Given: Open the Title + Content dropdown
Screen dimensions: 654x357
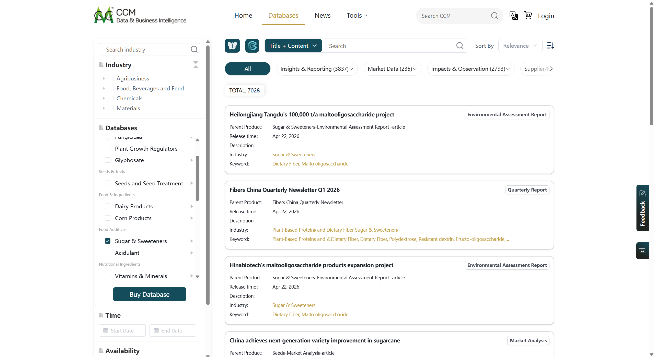Looking at the screenshot, I should [x=293, y=46].
